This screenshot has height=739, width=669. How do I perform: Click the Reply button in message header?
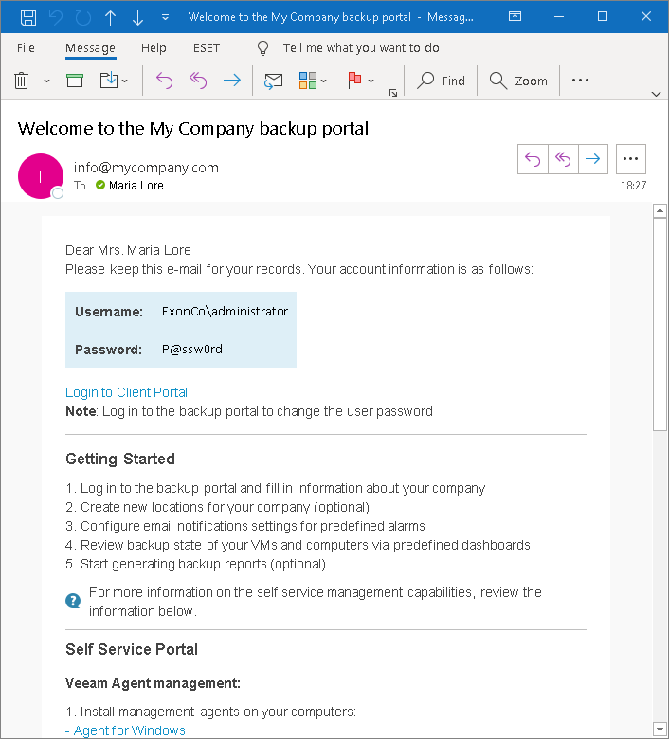pos(533,159)
